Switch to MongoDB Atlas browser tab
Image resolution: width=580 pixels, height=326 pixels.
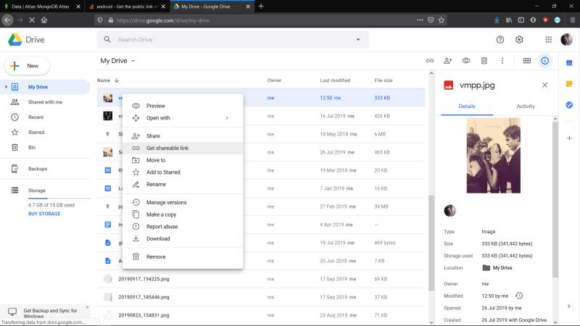[x=42, y=7]
